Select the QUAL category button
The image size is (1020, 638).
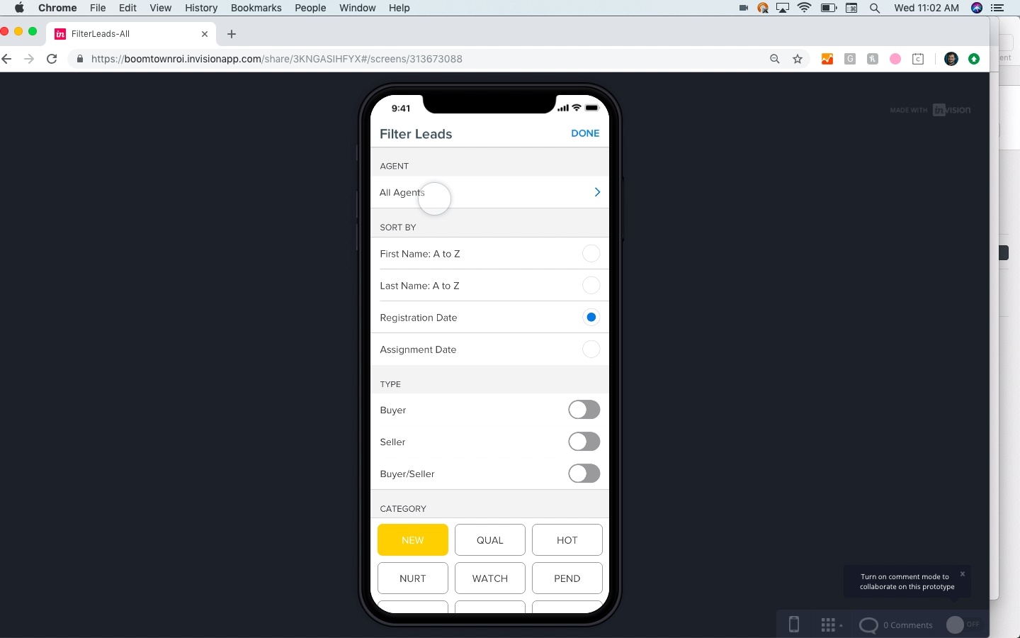[490, 539]
